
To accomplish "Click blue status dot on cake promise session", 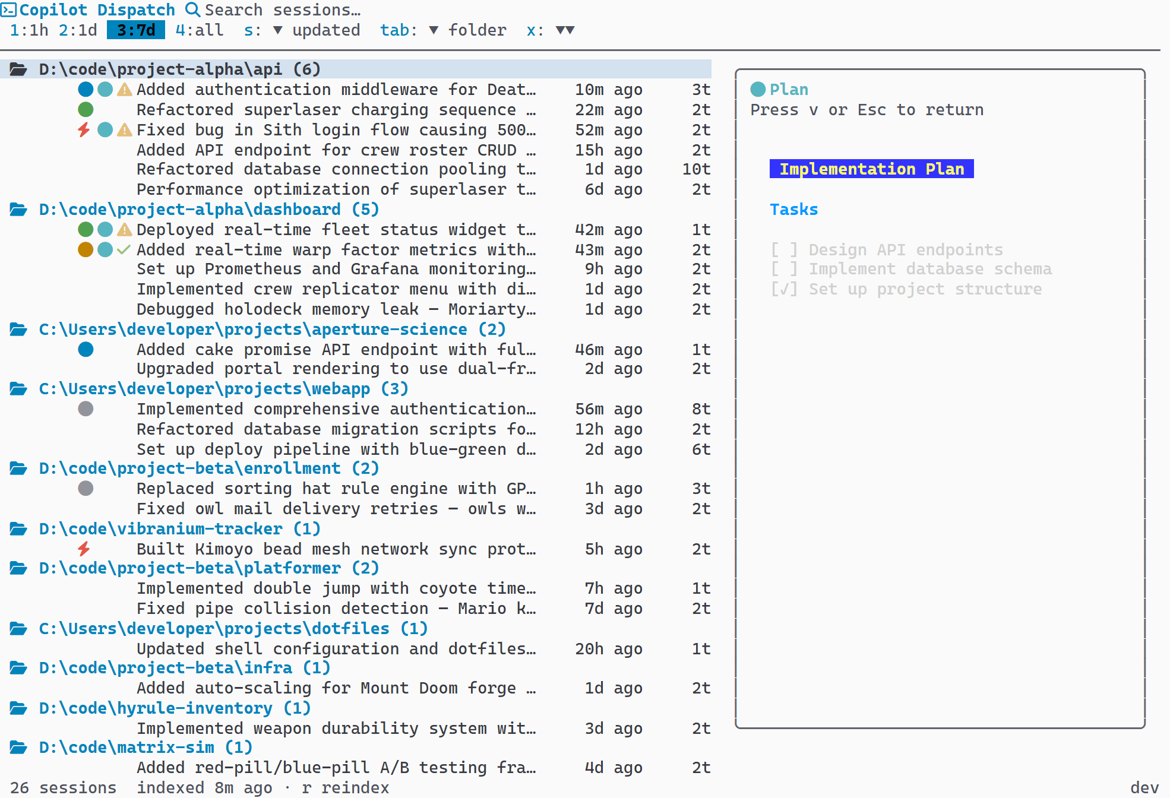I will click(86, 350).
